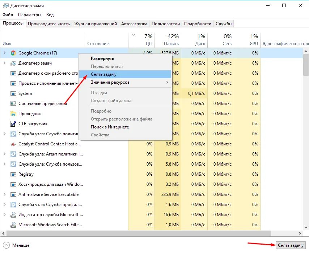Collapse view with the Меньше arrow icon

click(x=6, y=245)
